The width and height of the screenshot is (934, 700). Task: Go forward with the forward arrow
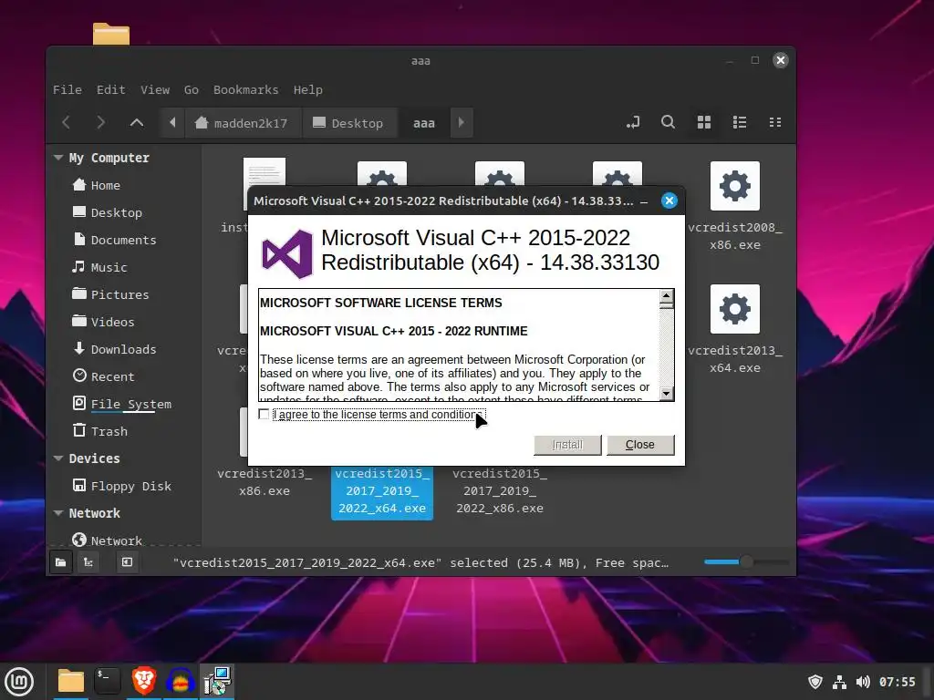click(x=100, y=123)
